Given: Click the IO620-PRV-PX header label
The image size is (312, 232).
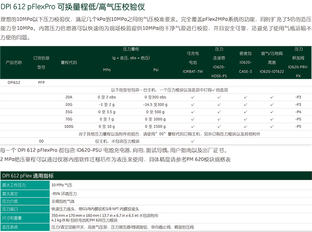Looking at the screenshot, I should (298, 71).
